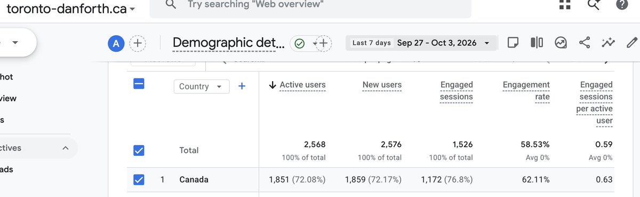
Task: Open the apps grid icon
Action: [565, 4]
